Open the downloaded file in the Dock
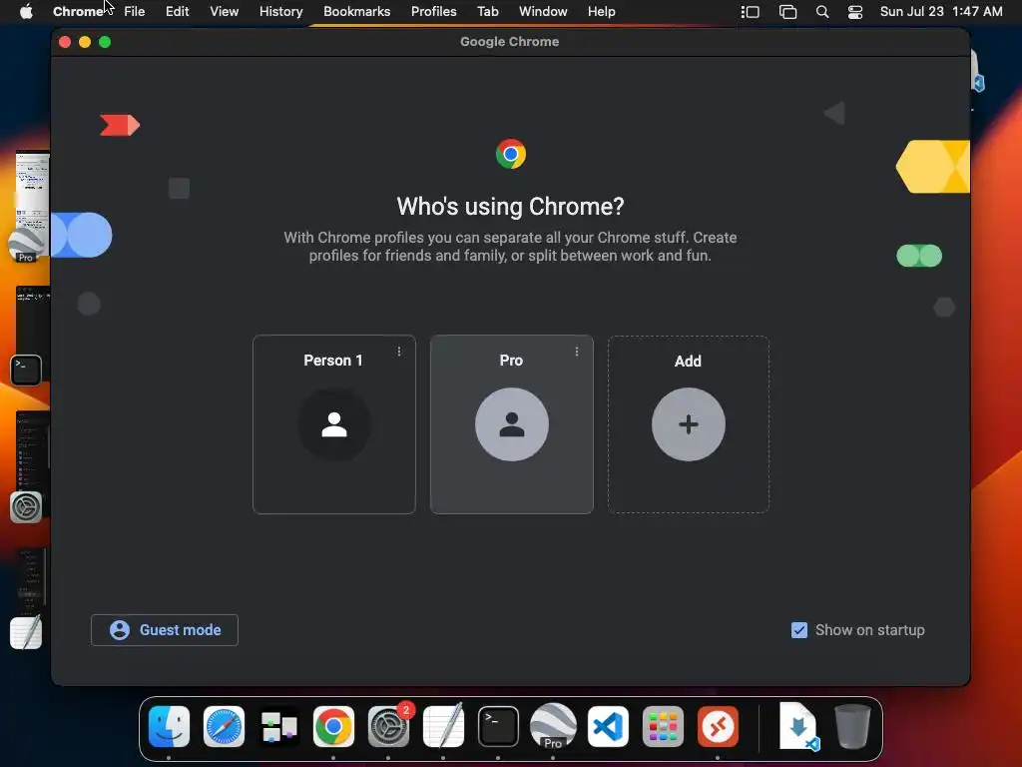 (x=798, y=727)
